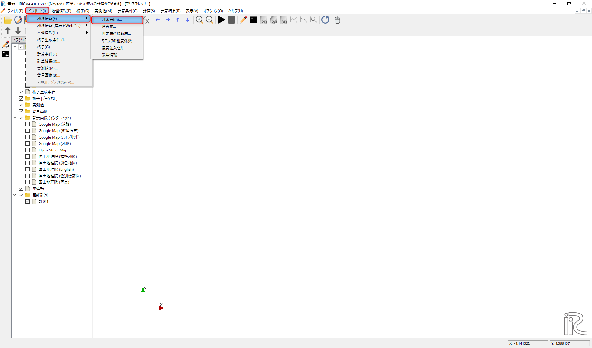592x348 pixels.
Task: Open the ファイル(F) menu
Action: click(x=15, y=11)
